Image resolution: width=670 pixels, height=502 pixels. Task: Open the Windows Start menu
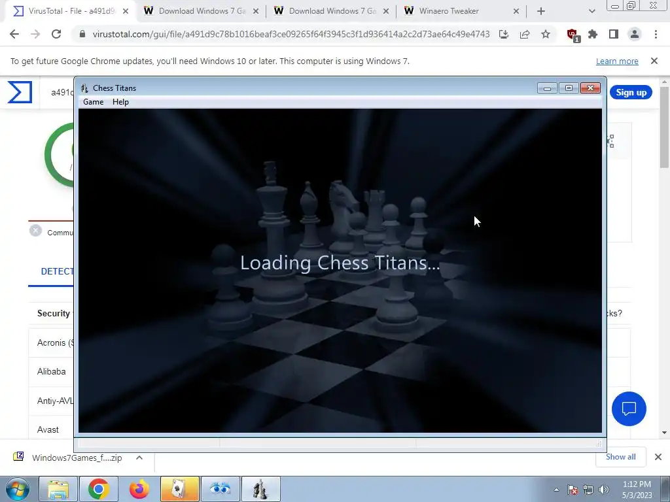click(17, 489)
